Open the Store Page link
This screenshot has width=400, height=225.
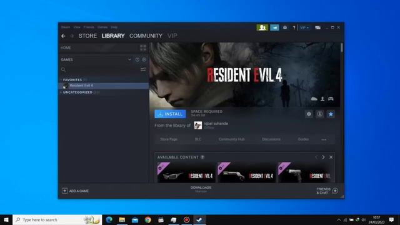169,139
